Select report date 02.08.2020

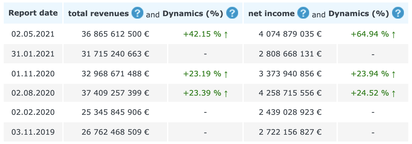coord(33,93)
